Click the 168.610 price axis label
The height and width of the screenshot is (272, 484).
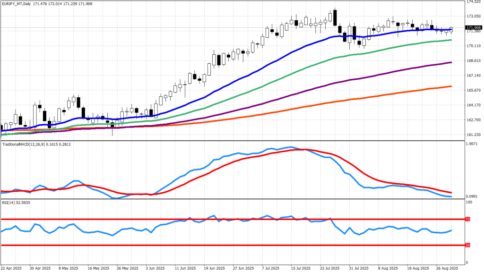coord(473,61)
